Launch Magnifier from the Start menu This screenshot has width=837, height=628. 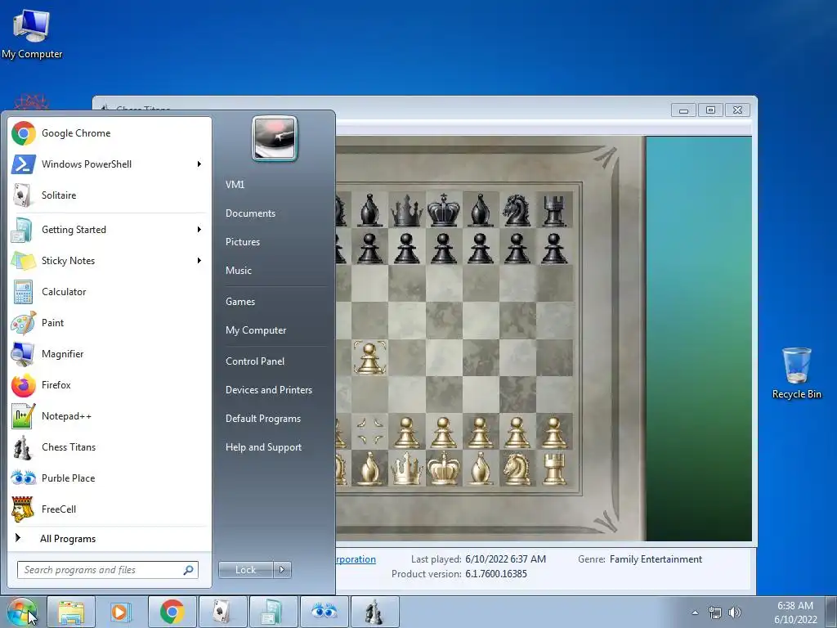109,354
